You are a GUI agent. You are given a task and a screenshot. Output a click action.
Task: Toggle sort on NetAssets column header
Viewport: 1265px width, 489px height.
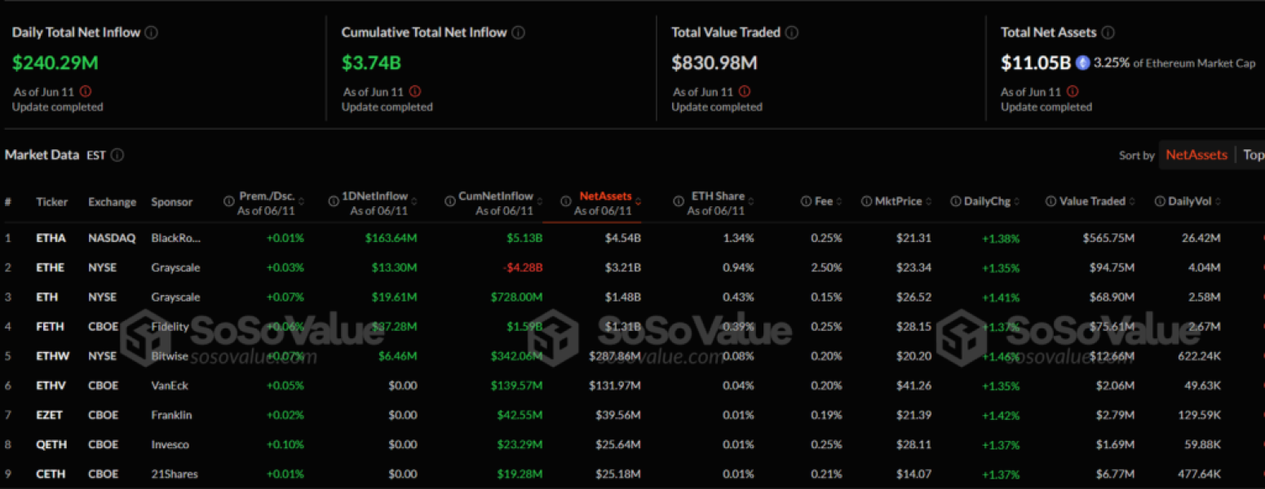click(605, 196)
